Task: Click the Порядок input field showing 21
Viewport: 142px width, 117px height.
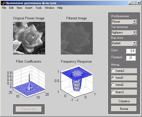Action: tap(131, 58)
